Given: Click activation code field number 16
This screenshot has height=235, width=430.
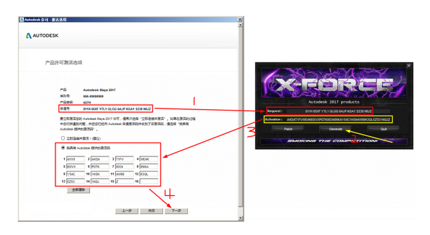Looking at the screenshot, I should pyautogui.click(x=149, y=181).
